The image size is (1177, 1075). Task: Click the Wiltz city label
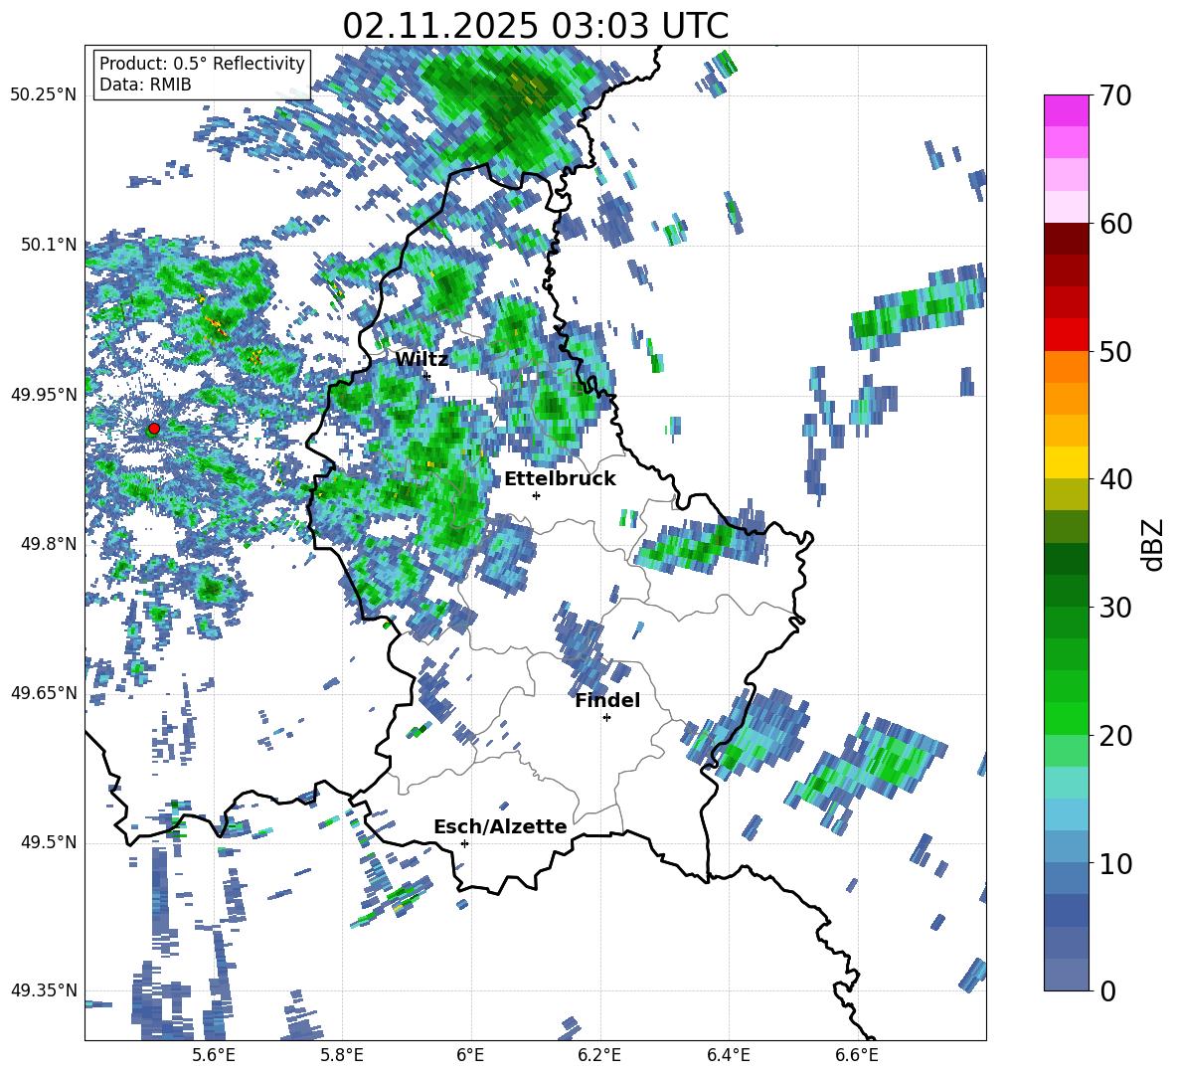[x=421, y=359]
